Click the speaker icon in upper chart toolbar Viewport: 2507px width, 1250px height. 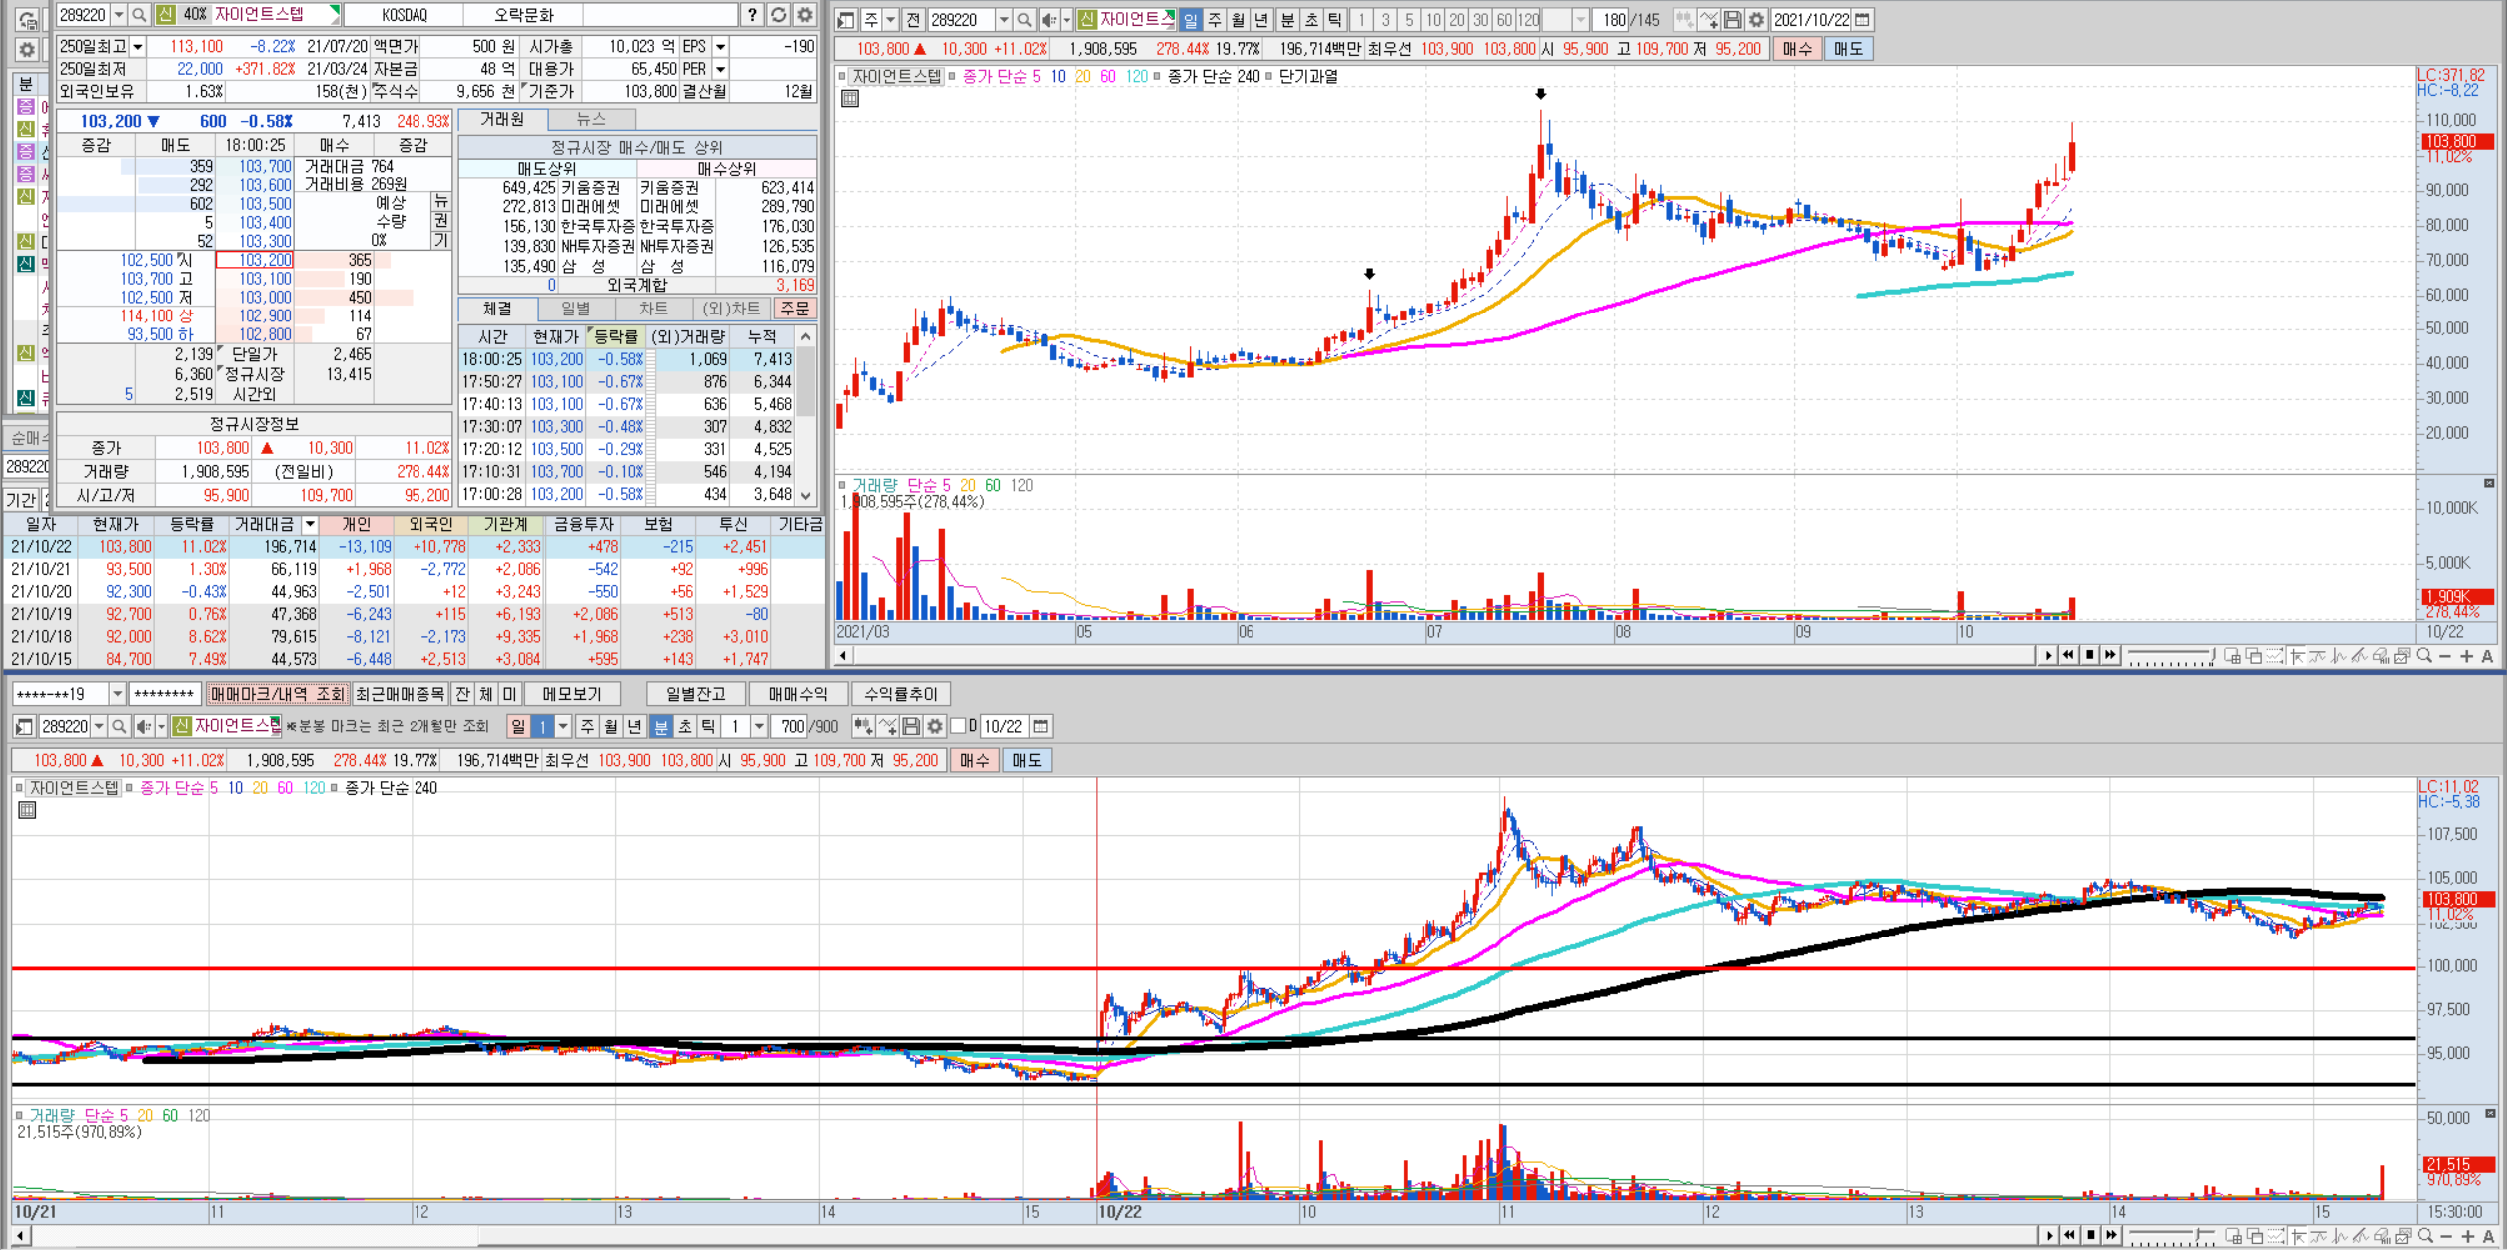(x=1048, y=20)
